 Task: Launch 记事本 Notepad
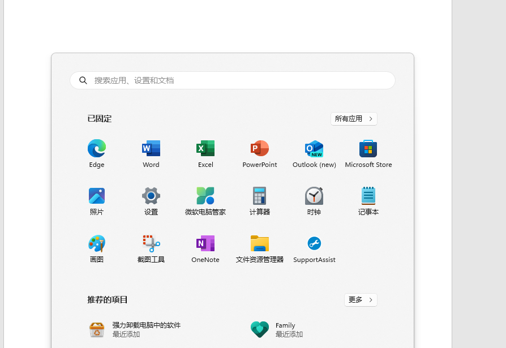(368, 196)
